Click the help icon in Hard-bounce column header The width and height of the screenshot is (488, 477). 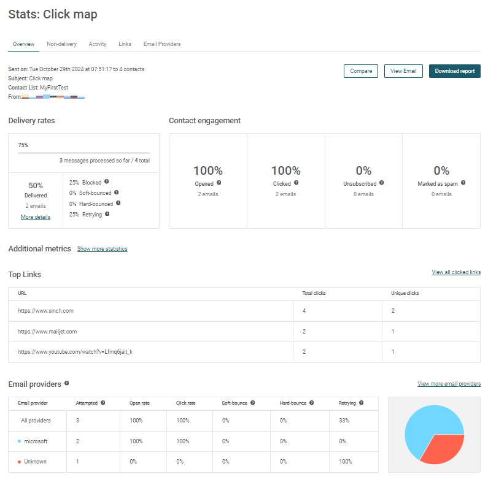pos(312,403)
